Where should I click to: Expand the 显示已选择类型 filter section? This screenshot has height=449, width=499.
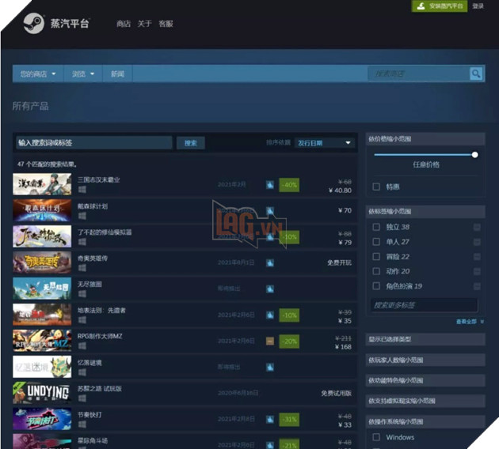click(x=425, y=339)
